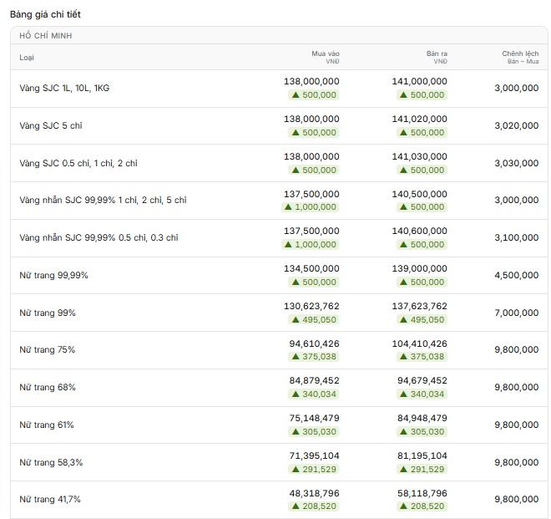Click buy price 94,610,426

point(314,343)
